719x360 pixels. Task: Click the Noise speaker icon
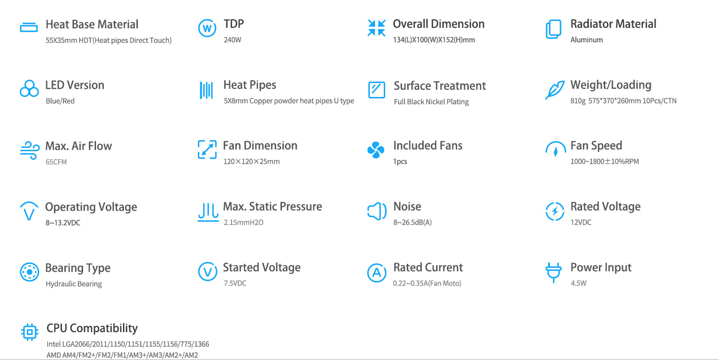point(377,211)
